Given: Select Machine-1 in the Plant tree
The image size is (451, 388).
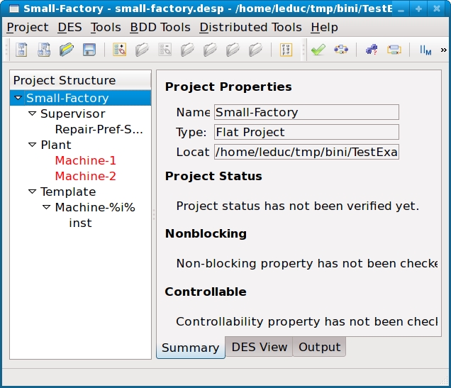Looking at the screenshot, I should 85,160.
